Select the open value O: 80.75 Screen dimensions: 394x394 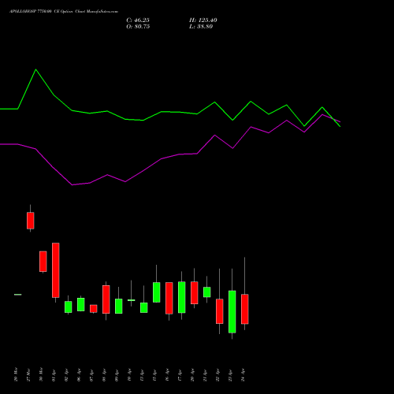tap(138, 27)
